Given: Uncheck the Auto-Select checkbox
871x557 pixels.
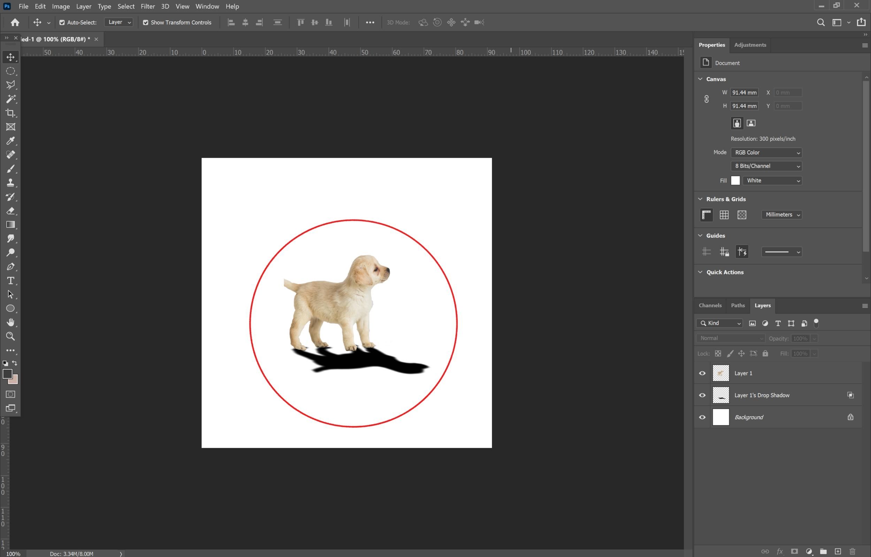Looking at the screenshot, I should pos(62,22).
